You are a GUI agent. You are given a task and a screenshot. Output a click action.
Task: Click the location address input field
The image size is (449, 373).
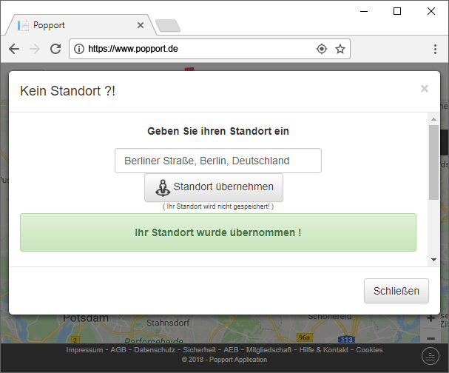[217, 161]
